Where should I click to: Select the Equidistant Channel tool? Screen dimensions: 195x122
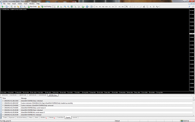coord(144,7)
